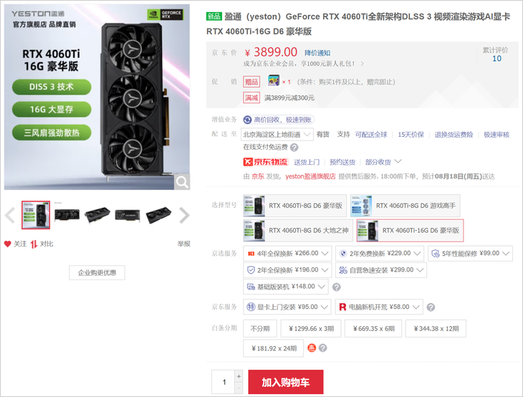Choose ¥344.38 x 12期 installment option
523x397 pixels.
(x=436, y=329)
